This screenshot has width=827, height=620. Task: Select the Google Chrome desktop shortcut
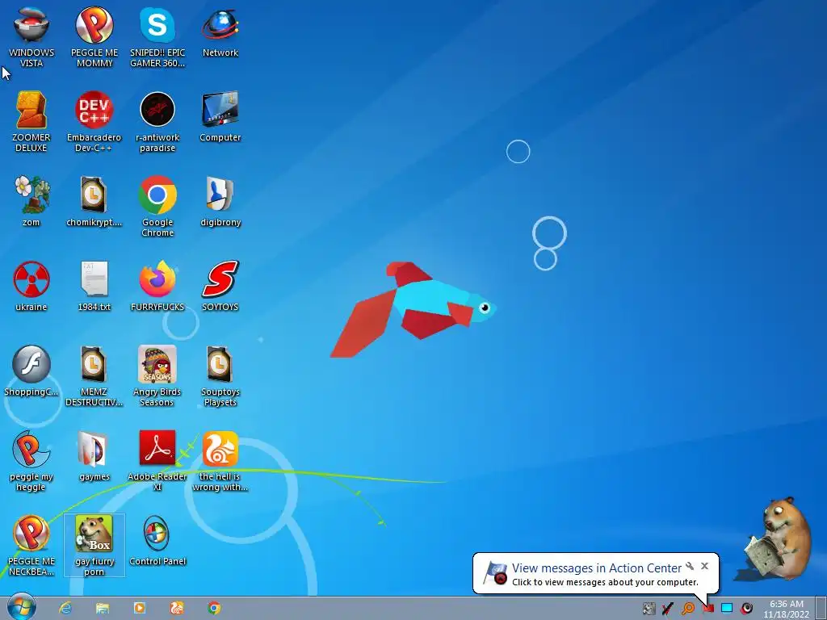pyautogui.click(x=157, y=207)
